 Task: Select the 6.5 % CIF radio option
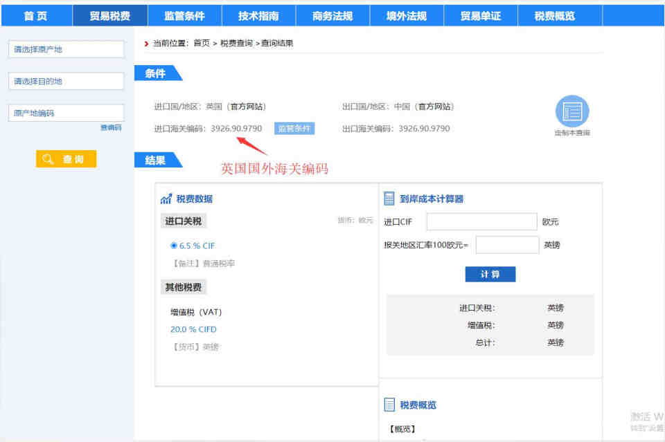[x=173, y=246]
